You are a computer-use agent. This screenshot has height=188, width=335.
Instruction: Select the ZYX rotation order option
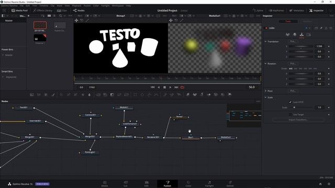315,68
